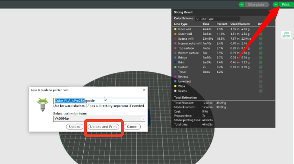The image size is (294, 164).
Task: Toggle the Seams display checkbox
Action: point(261,91)
